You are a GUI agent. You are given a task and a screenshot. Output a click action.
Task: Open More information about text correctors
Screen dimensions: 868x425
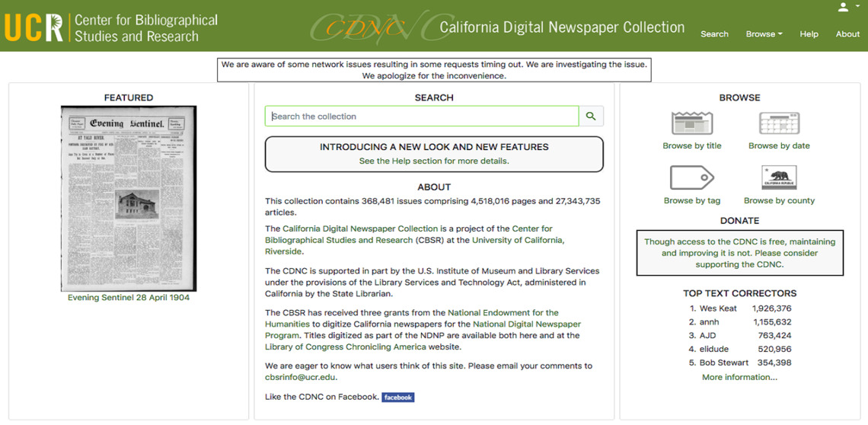click(739, 377)
